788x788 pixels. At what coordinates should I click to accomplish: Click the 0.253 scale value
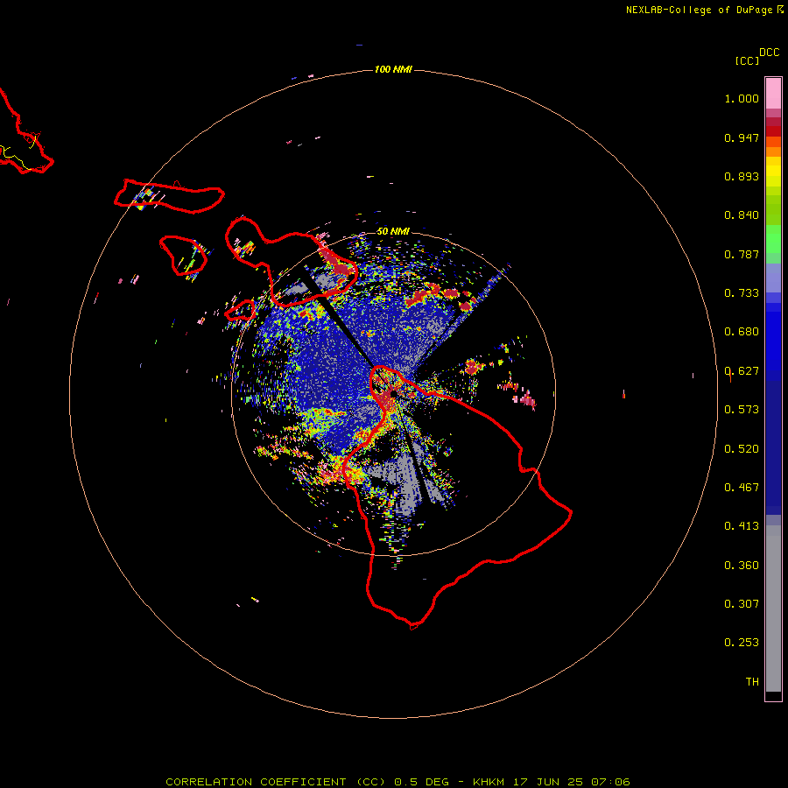point(742,643)
